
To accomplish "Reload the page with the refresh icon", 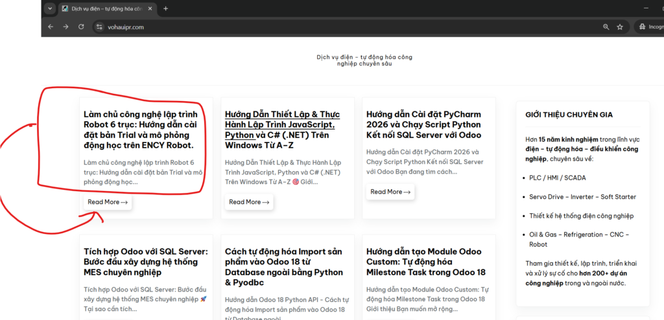I will coord(81,27).
